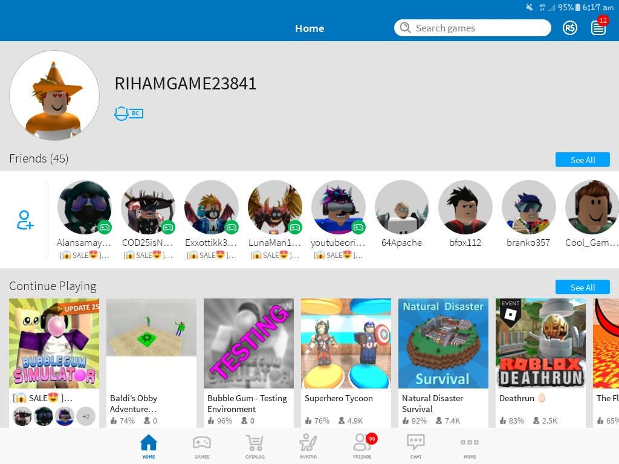Click the Home title in the top bar
Screen dimensions: 619x464
(x=309, y=28)
